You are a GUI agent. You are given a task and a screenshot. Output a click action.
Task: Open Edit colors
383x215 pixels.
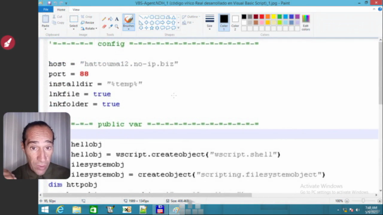(x=306, y=23)
